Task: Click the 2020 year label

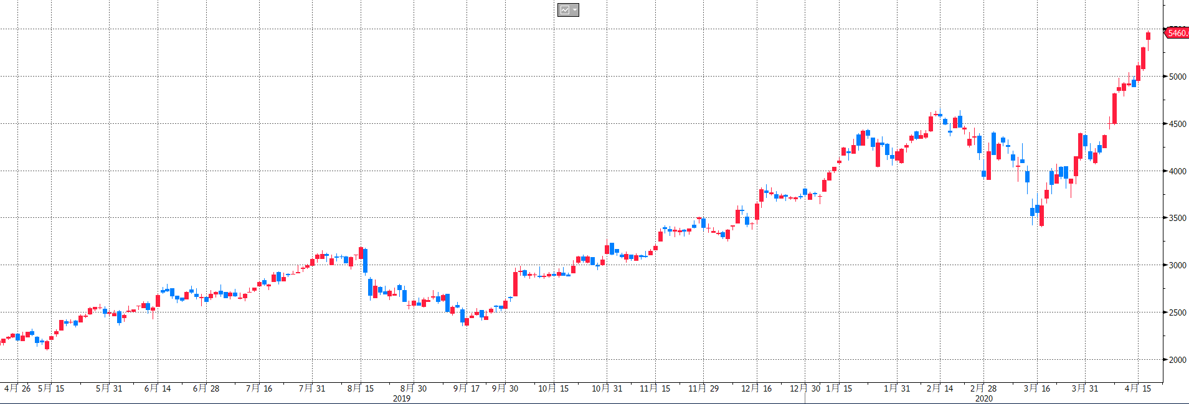Action: click(x=983, y=398)
